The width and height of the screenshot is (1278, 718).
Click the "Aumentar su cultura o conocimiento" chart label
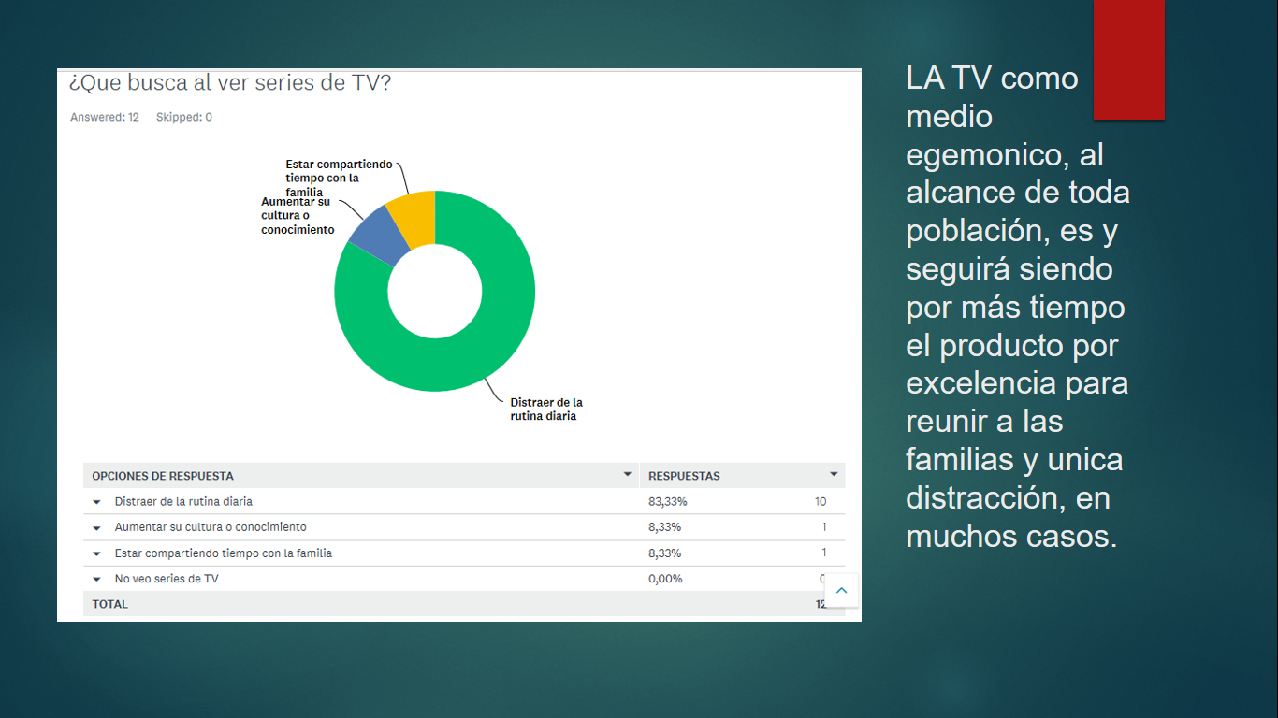pyautogui.click(x=298, y=216)
